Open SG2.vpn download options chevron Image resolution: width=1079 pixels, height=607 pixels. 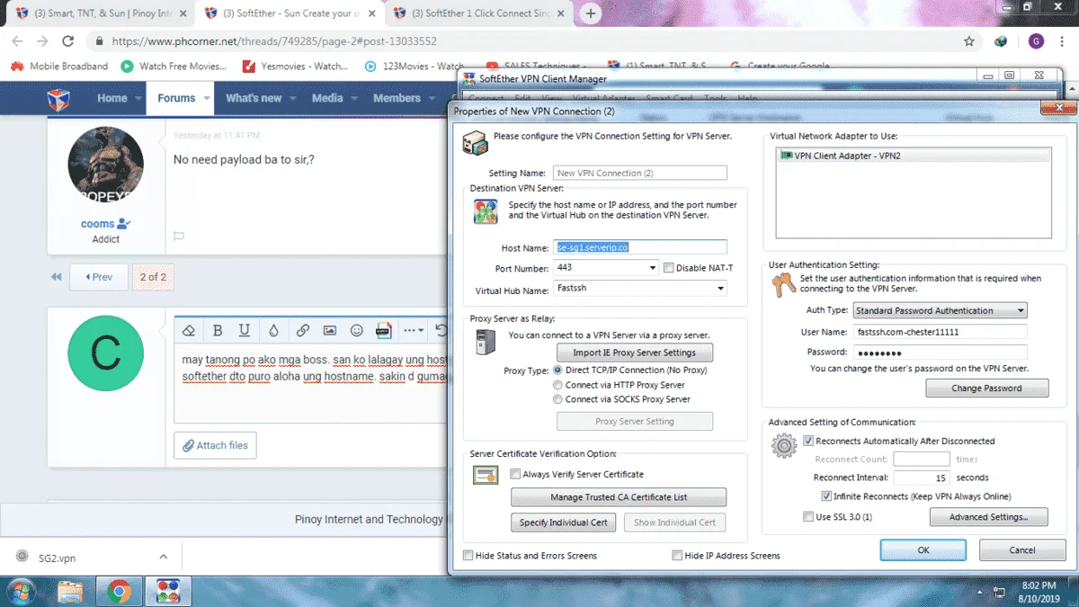(163, 558)
